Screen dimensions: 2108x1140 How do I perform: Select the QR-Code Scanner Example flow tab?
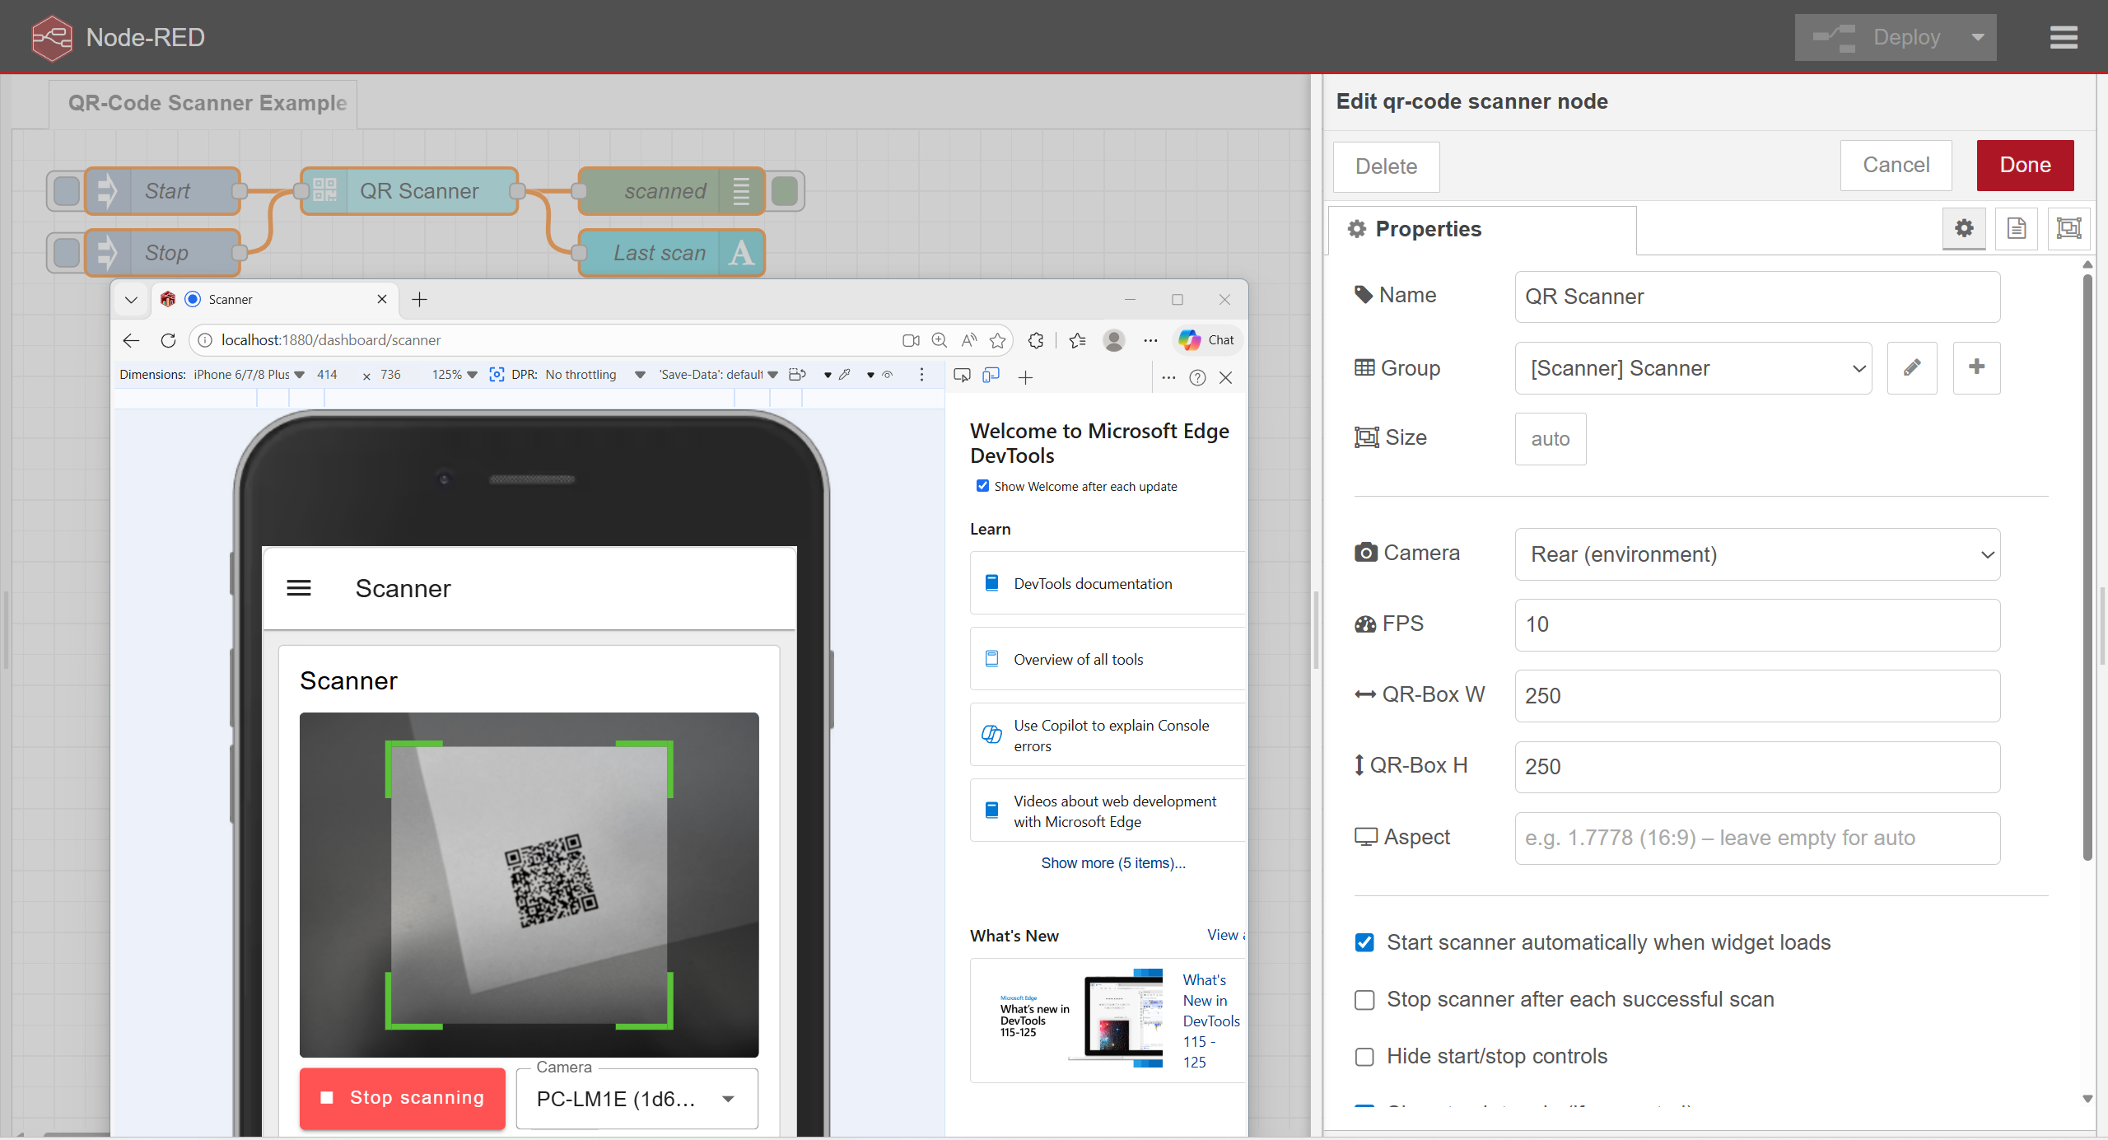point(203,103)
